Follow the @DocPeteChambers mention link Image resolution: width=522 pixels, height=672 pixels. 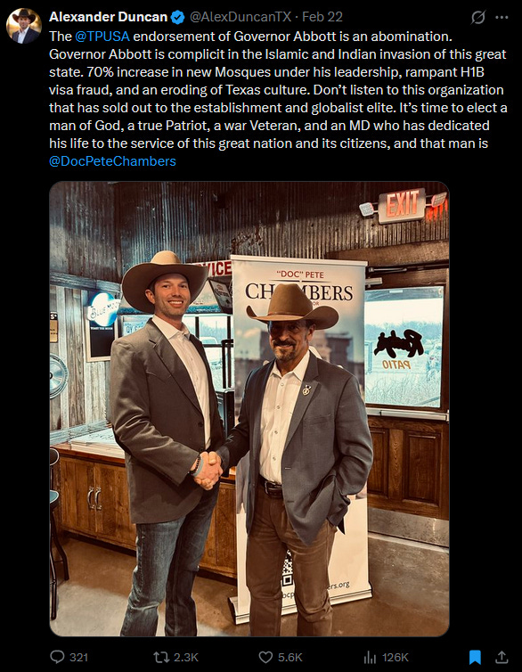(x=112, y=161)
